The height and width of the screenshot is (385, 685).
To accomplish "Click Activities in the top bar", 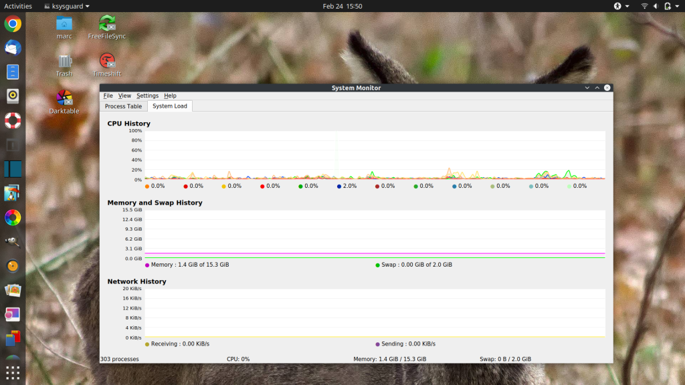I will [x=18, y=6].
